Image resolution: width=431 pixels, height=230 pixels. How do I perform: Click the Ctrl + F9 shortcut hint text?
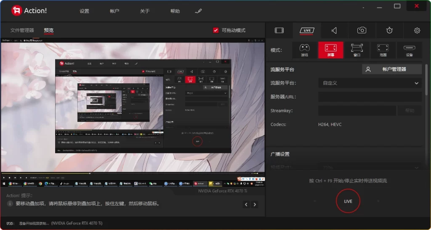coord(348,181)
